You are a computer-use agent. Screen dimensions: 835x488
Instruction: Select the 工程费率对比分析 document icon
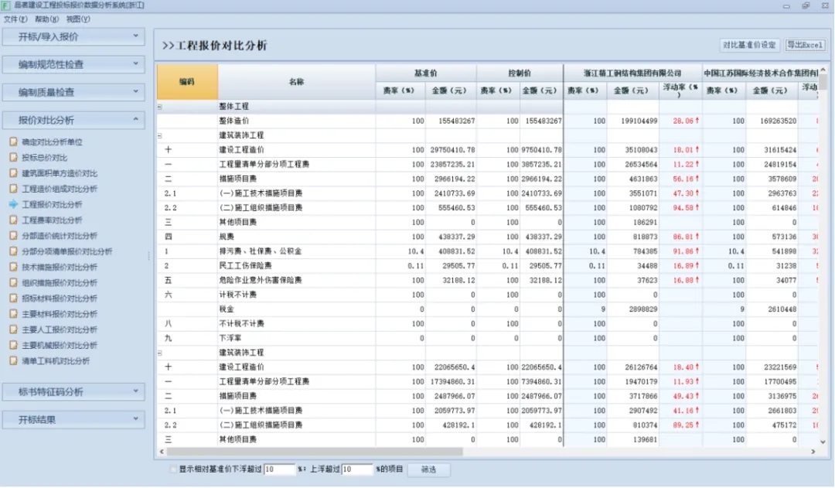13,220
